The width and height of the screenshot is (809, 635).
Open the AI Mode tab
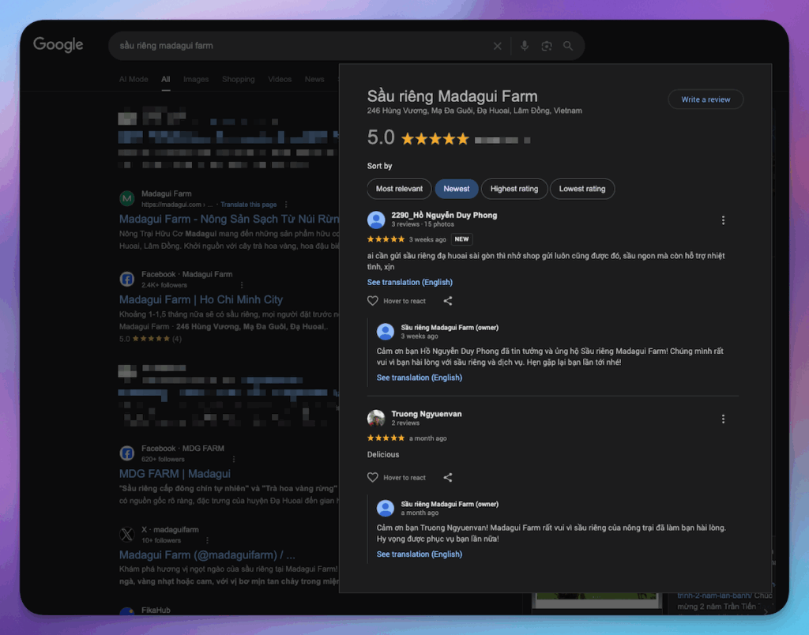pos(134,79)
